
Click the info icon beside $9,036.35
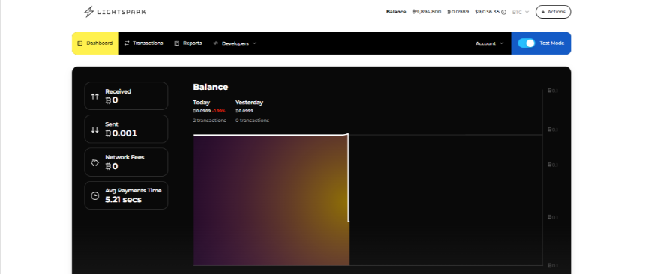(x=504, y=12)
